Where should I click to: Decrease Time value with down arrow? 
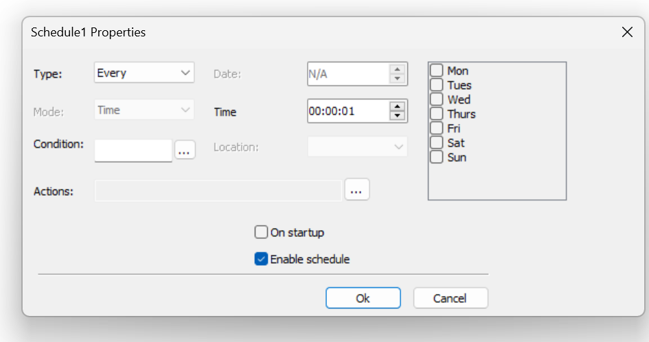tap(398, 115)
